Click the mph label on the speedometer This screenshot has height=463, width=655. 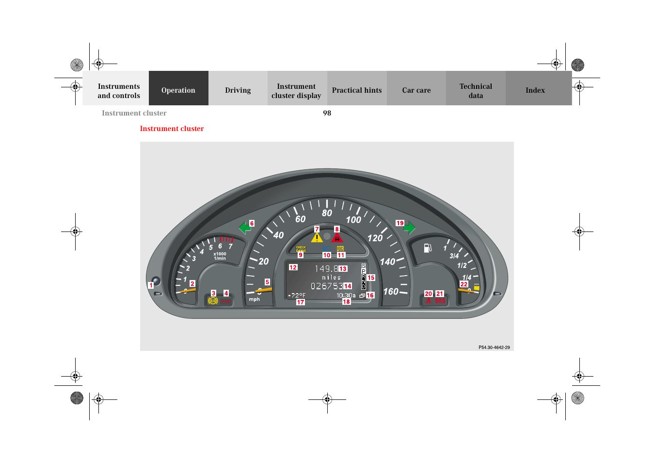click(255, 299)
